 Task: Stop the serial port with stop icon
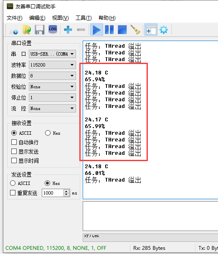[122, 29]
